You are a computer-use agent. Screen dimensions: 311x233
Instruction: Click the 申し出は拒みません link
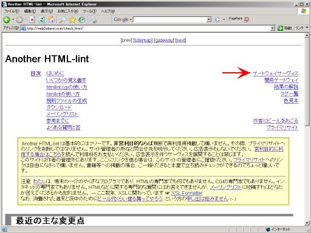coord(207,198)
